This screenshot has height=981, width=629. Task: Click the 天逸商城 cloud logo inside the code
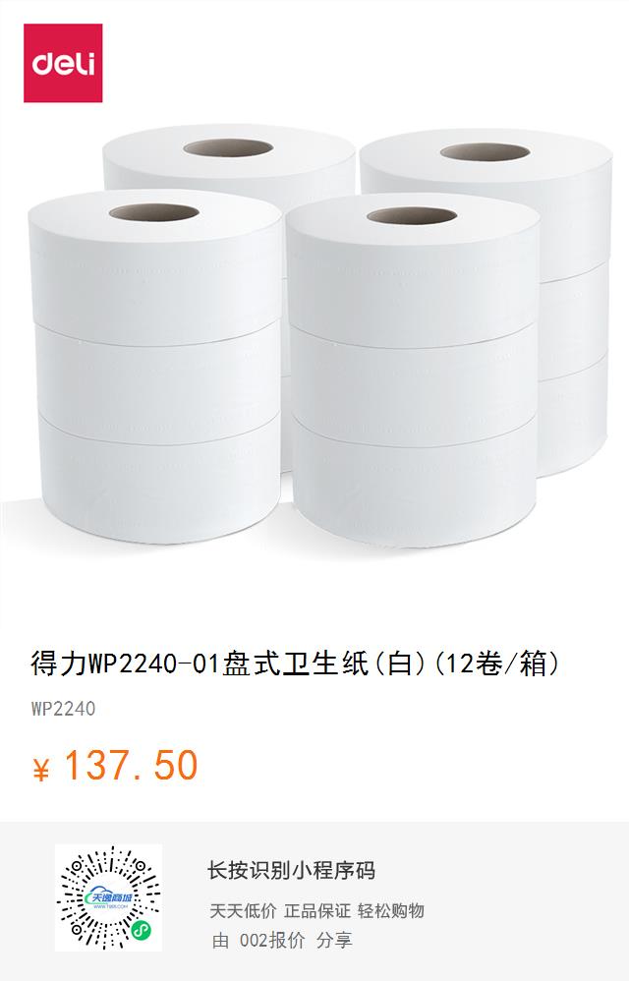click(x=108, y=899)
